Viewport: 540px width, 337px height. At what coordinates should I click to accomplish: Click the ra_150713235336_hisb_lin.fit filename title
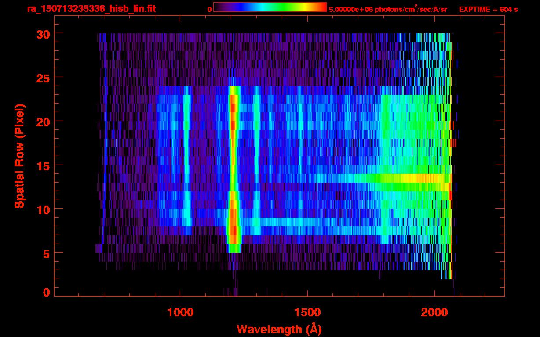click(91, 9)
